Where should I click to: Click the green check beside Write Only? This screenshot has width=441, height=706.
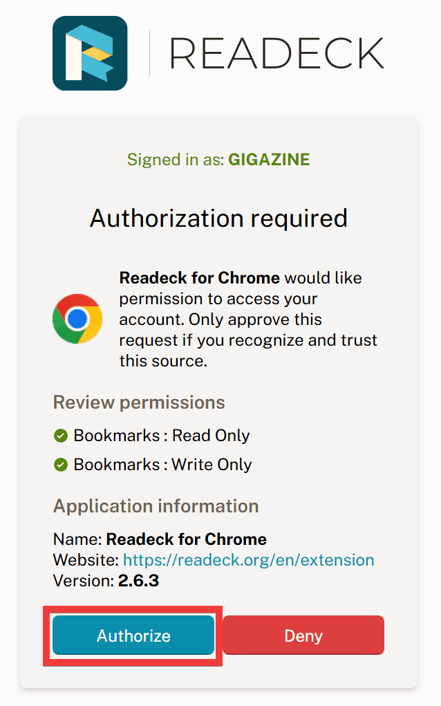pos(60,465)
